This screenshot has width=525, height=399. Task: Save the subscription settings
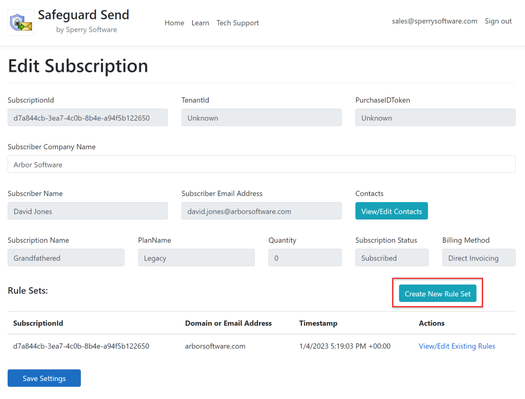[x=44, y=378]
